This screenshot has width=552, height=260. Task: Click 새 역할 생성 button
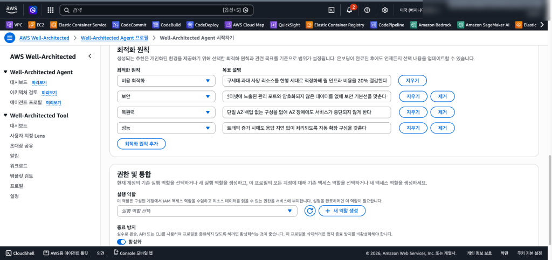(342, 211)
